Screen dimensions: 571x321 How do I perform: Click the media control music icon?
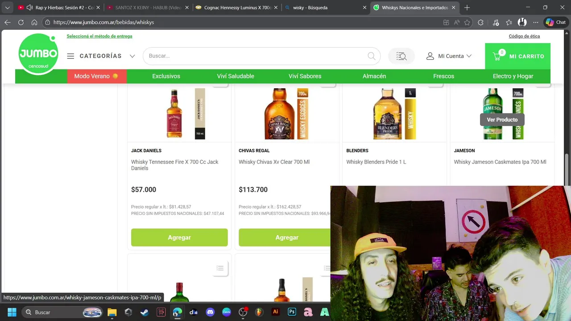[496, 22]
